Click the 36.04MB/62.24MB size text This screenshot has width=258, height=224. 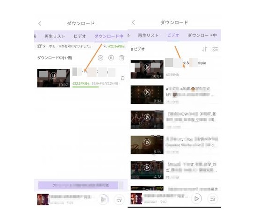pyautogui.click(x=105, y=83)
